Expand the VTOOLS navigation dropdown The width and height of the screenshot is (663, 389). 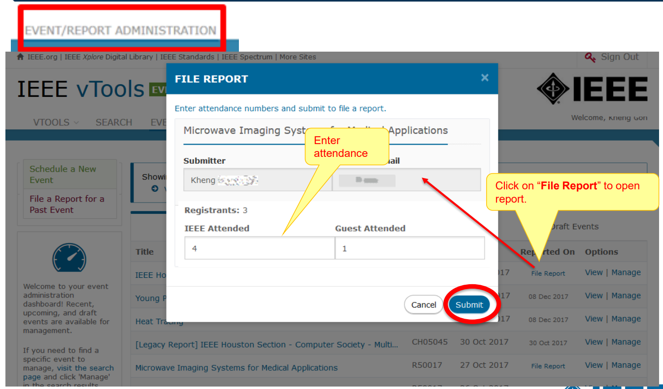[x=51, y=122]
